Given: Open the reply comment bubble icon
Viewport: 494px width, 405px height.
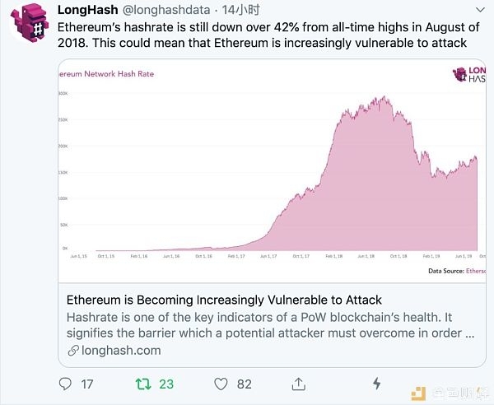Looking at the screenshot, I should [65, 384].
